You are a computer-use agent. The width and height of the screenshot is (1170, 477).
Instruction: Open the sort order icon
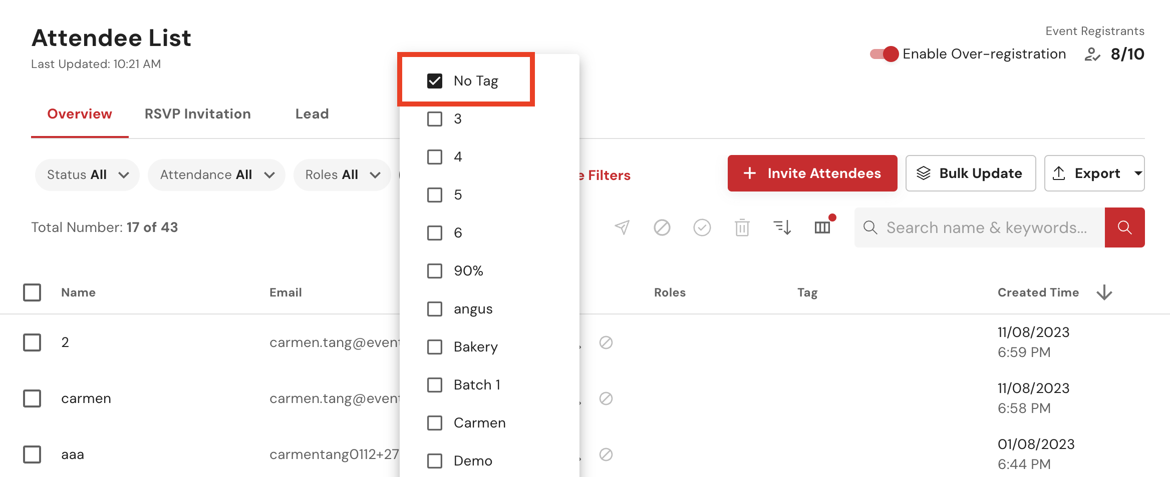782,227
